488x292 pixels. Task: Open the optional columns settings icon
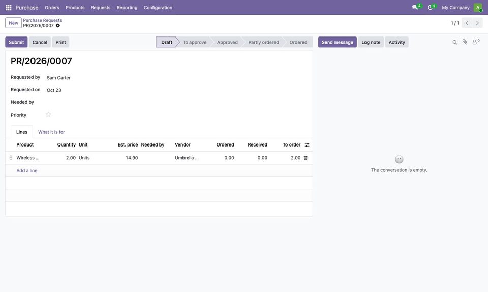[x=307, y=145]
